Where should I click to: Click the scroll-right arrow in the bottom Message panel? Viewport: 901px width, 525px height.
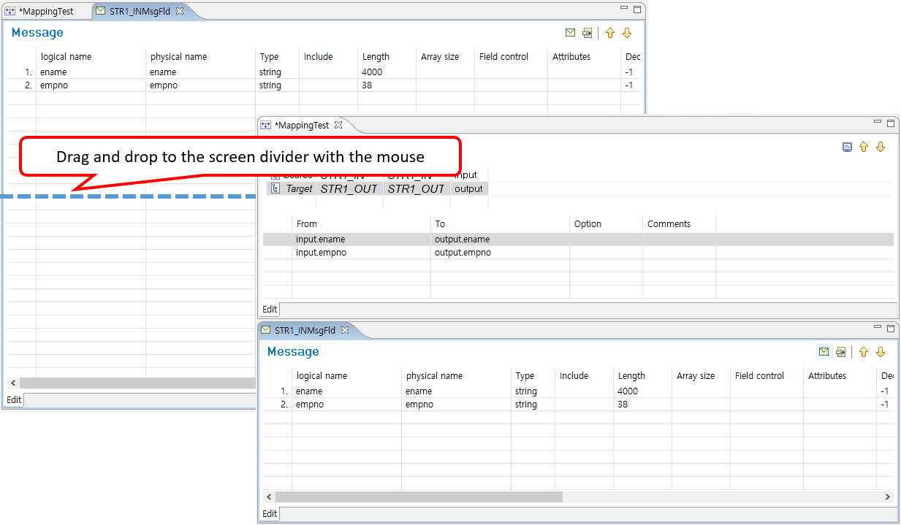tap(888, 497)
